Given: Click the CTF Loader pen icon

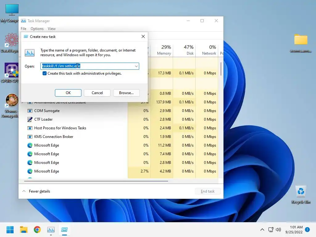Looking at the screenshot, I should (30, 119).
